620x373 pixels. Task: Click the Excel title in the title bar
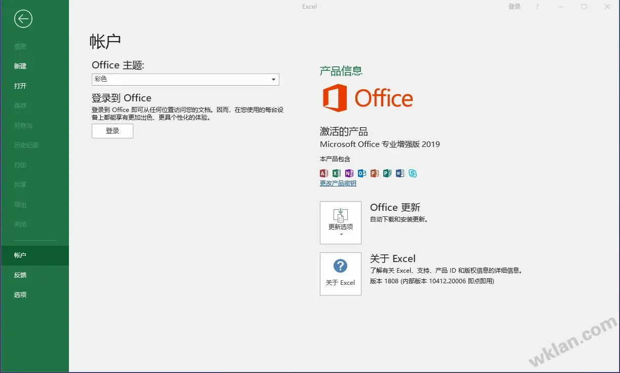pos(309,7)
